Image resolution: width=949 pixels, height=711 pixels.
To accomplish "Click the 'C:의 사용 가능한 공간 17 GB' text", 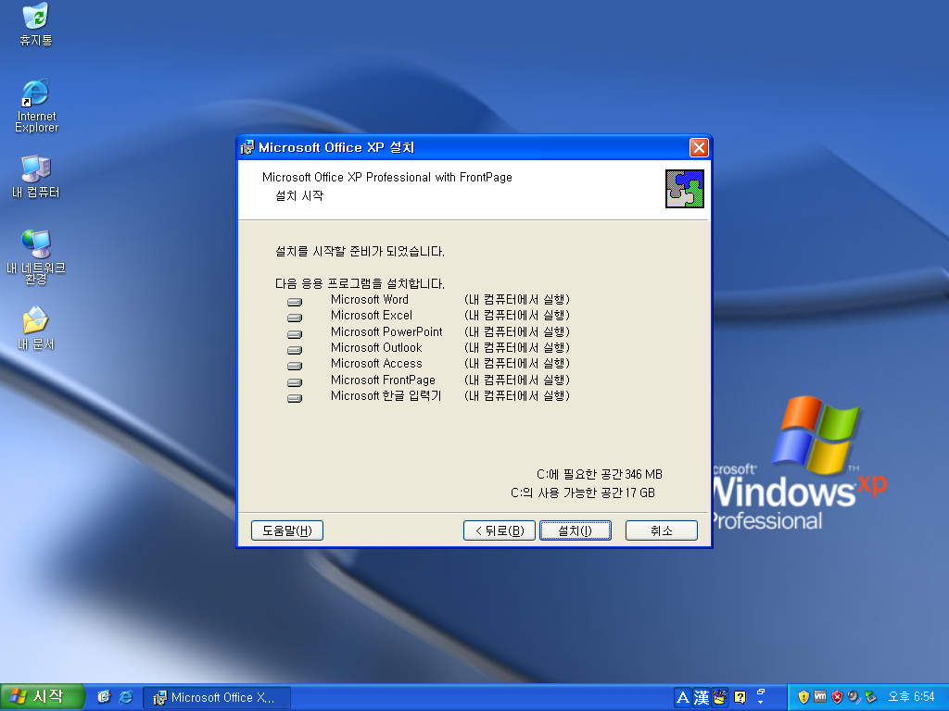I will (x=583, y=493).
